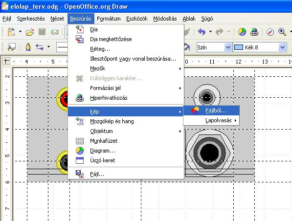Choose Fájlból... in the Kép submenu
This screenshot has width=292, height=221.
(x=211, y=110)
